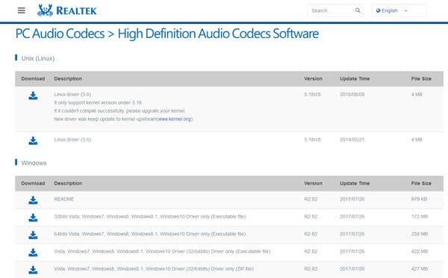Click the Windows section heading
448x278 pixels.
click(x=34, y=162)
